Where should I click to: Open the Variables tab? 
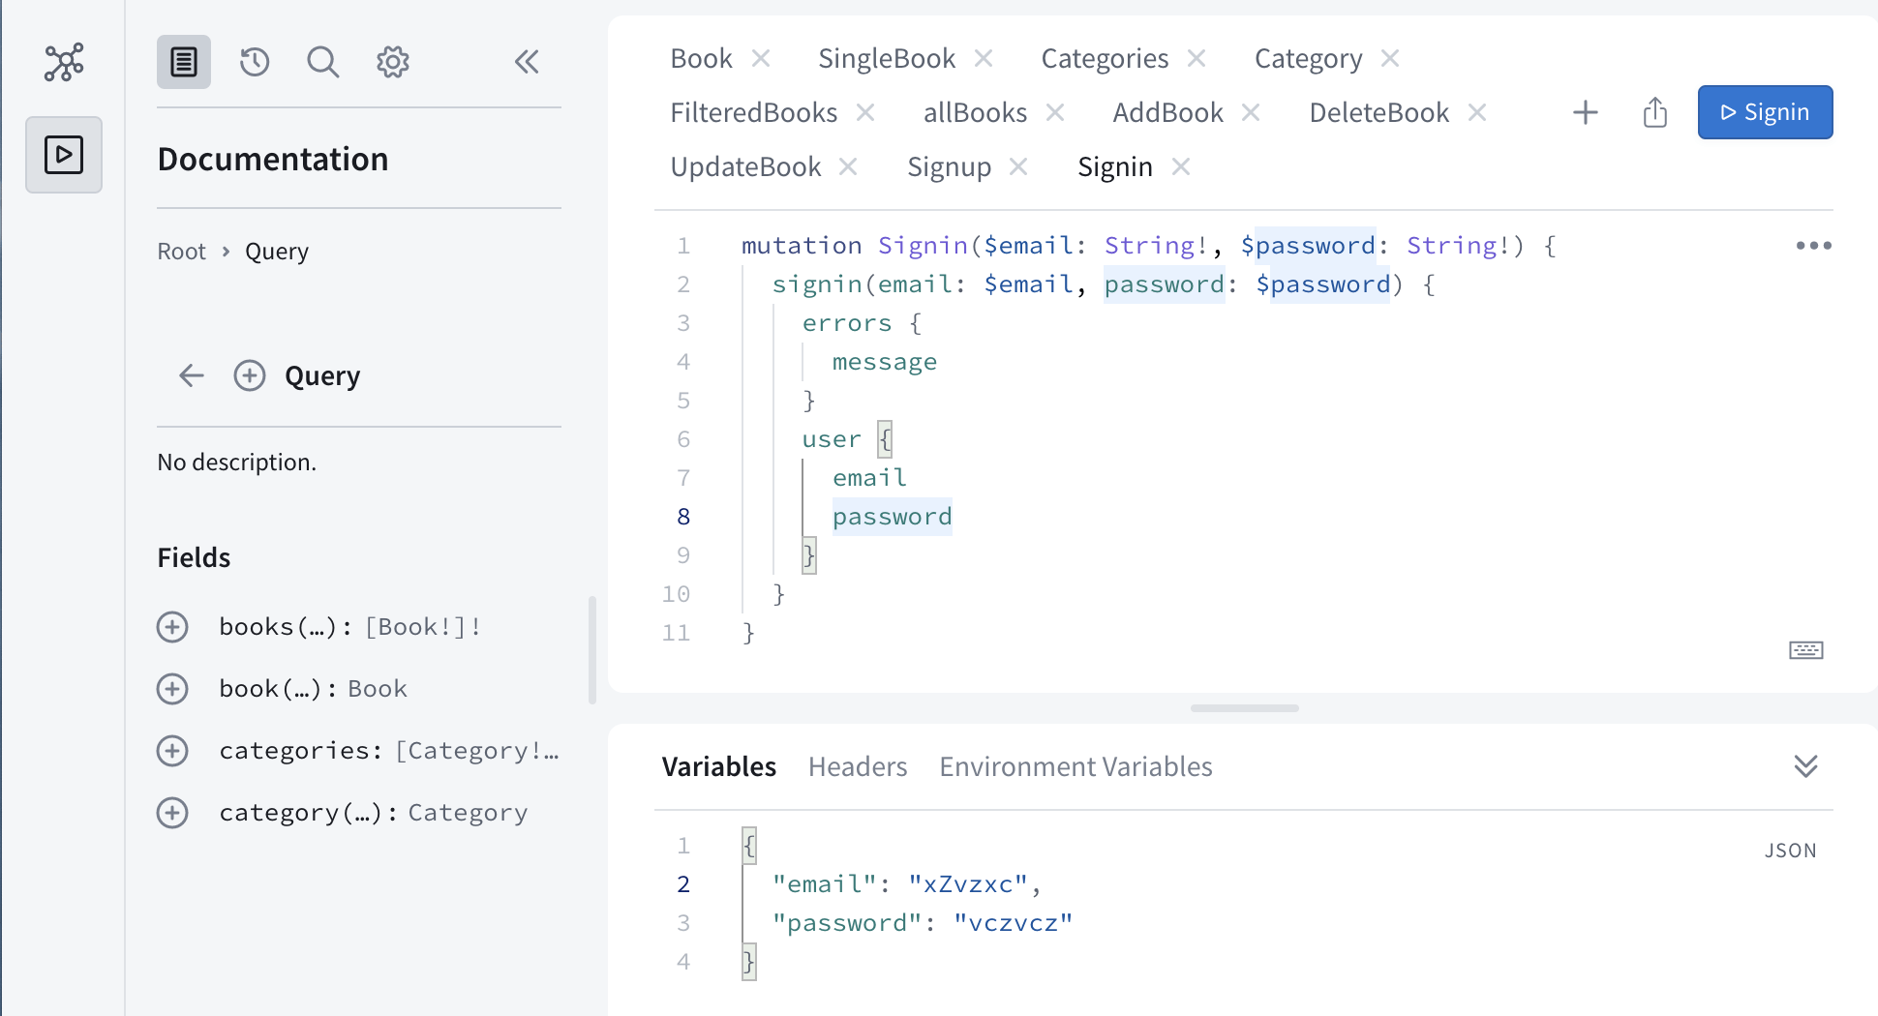(x=718, y=766)
